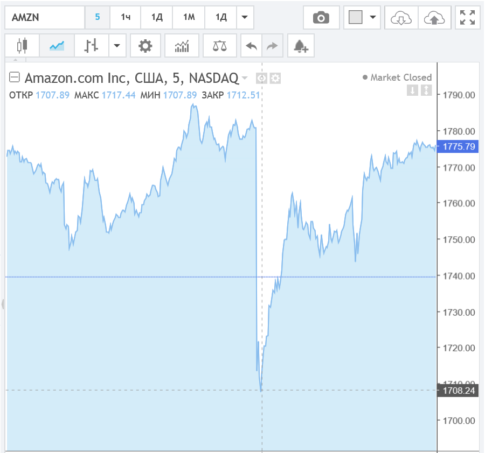Add an alert with bell icon
This screenshot has width=485, height=453.
(x=301, y=46)
